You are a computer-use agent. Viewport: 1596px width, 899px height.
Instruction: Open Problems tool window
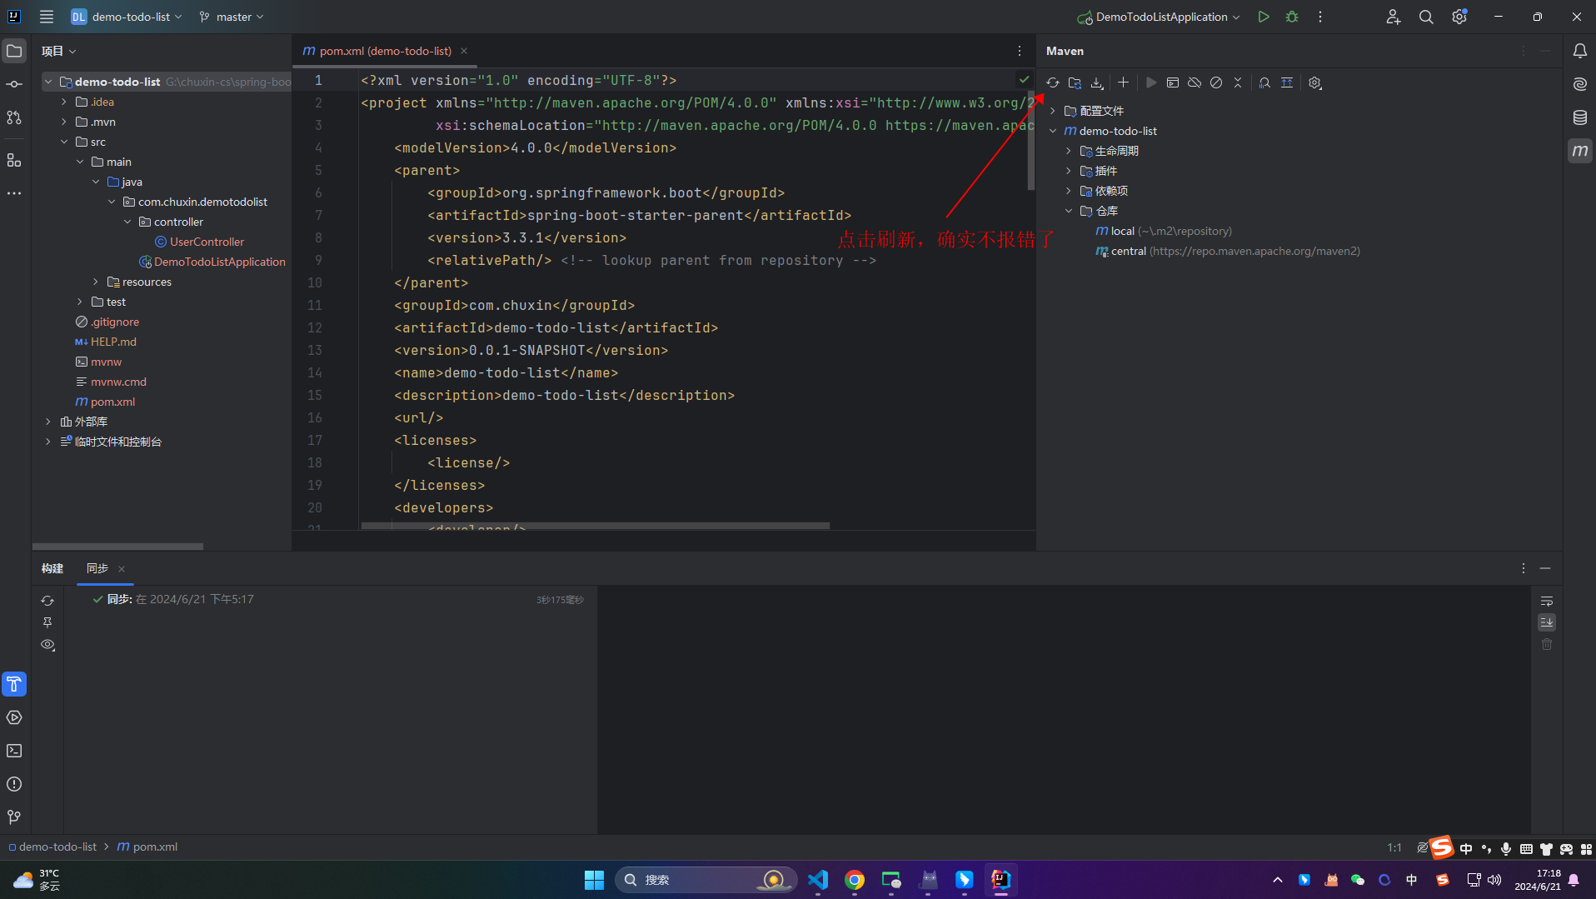click(14, 784)
